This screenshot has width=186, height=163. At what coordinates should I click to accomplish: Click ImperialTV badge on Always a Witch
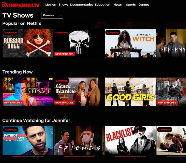[113, 33]
